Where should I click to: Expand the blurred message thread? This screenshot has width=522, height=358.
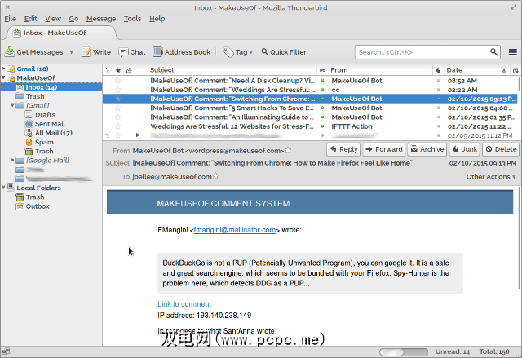coord(138,135)
